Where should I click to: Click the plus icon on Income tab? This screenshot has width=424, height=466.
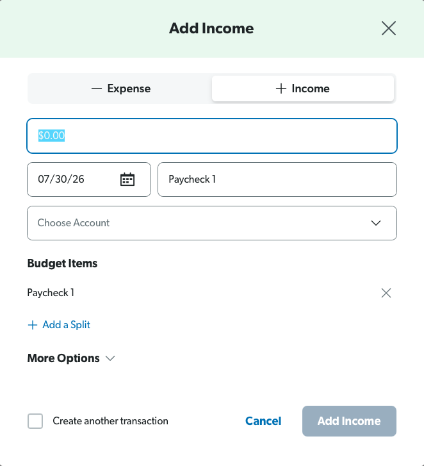281,88
